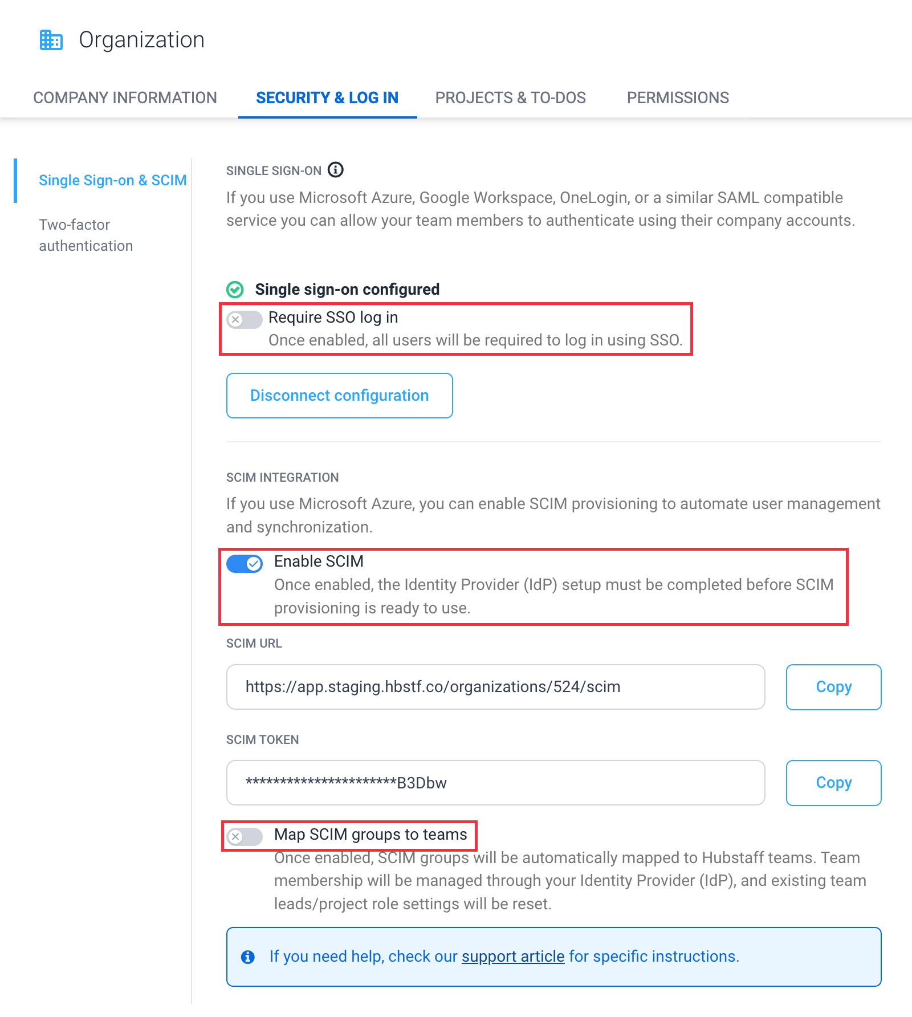912x1017 pixels.
Task: Open the support article link
Action: pyautogui.click(x=513, y=957)
